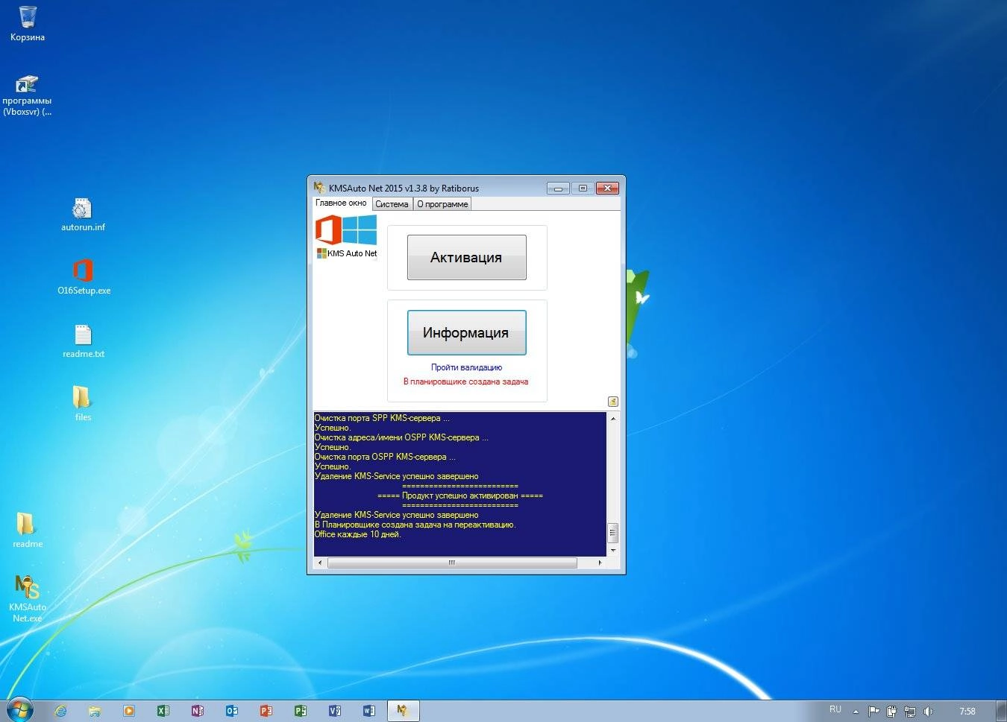Open the Пройти валидацию link
Viewport: 1007px width, 722px height.
coord(466,367)
